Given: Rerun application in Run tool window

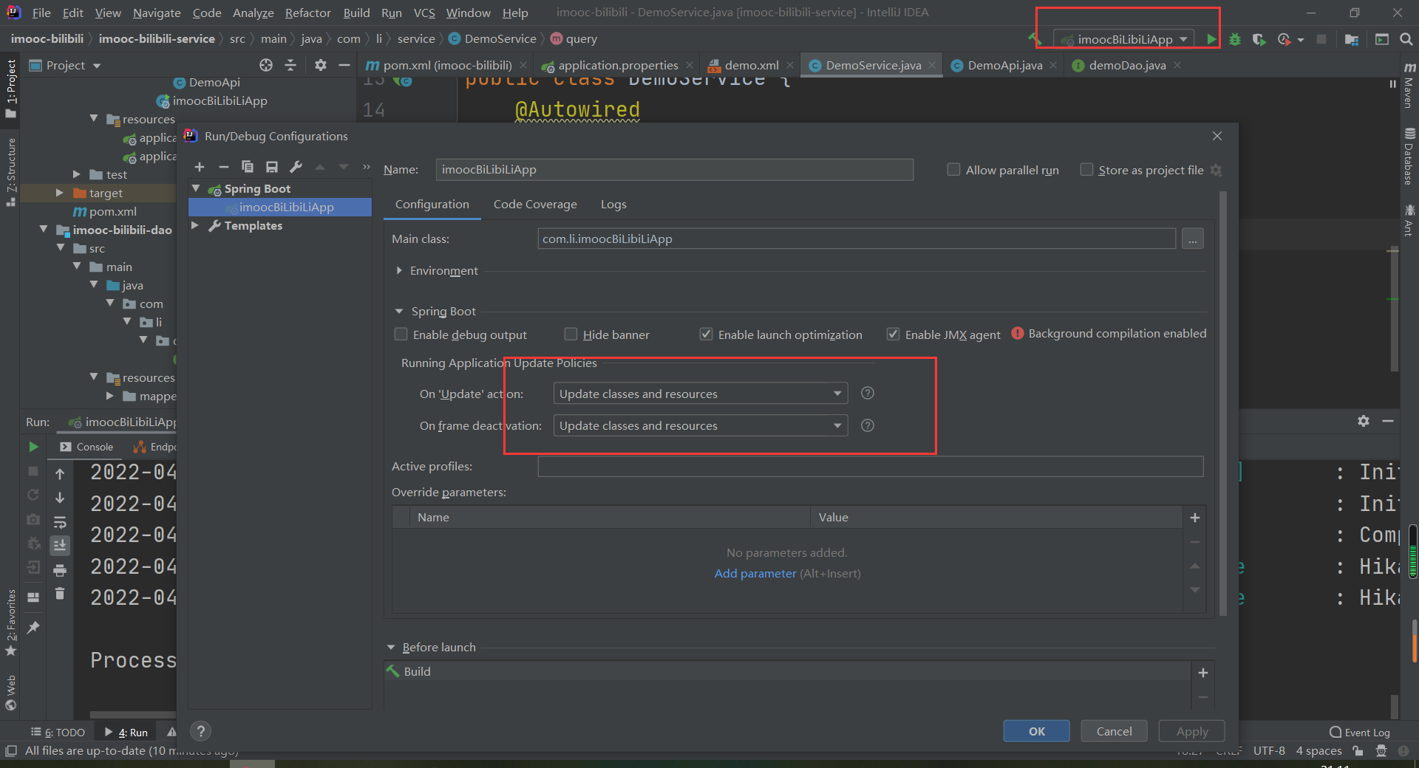Looking at the screenshot, I should [33, 447].
